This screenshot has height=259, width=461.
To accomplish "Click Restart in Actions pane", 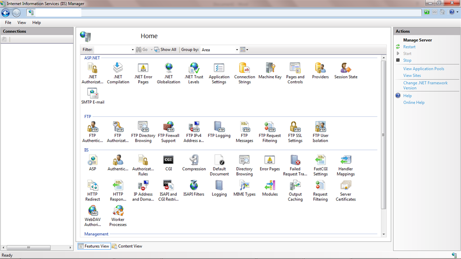I will point(409,47).
